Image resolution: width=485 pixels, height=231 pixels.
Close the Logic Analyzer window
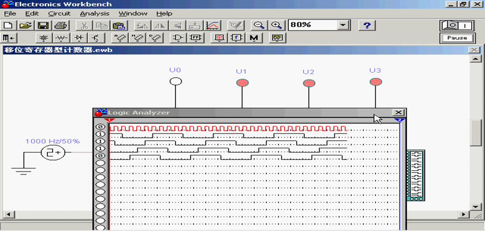(398, 113)
